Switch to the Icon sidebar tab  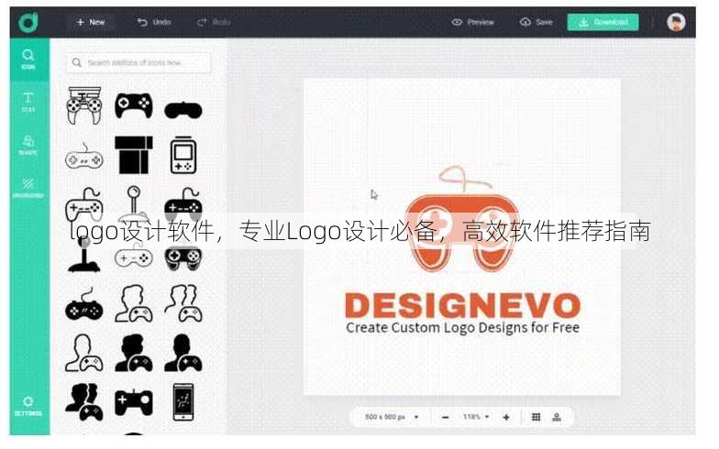pyautogui.click(x=28, y=60)
